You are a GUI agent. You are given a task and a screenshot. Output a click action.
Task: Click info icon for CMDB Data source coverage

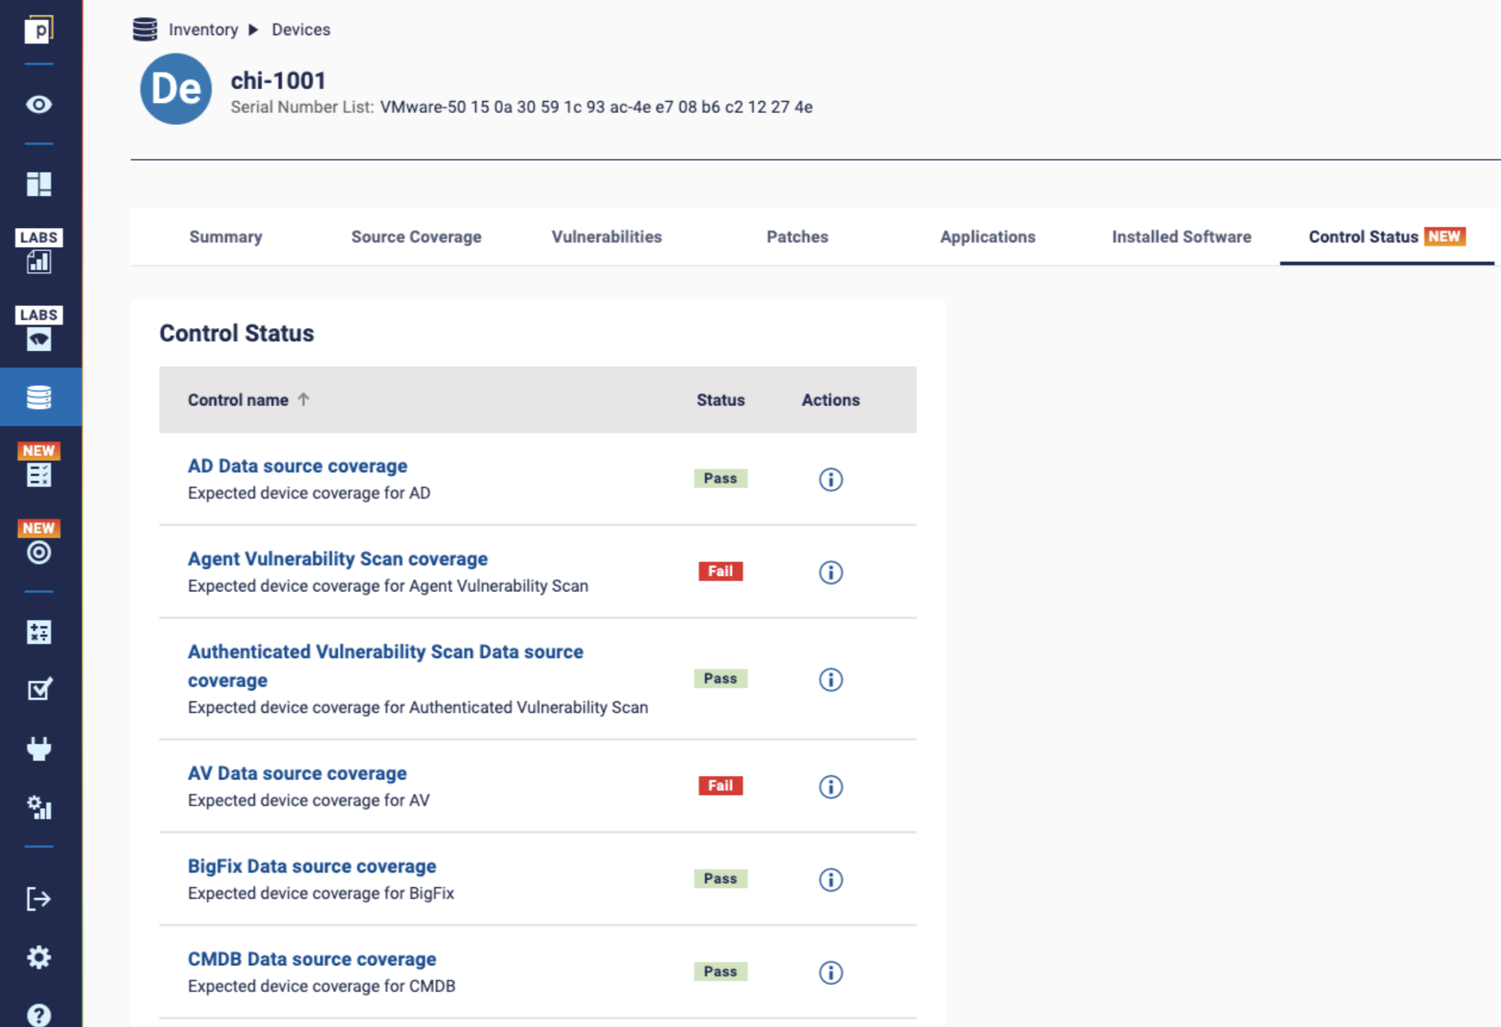(x=831, y=973)
